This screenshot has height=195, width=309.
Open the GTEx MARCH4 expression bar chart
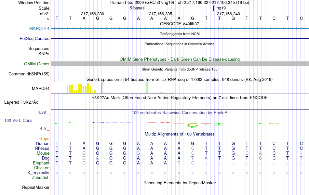pos(112,88)
